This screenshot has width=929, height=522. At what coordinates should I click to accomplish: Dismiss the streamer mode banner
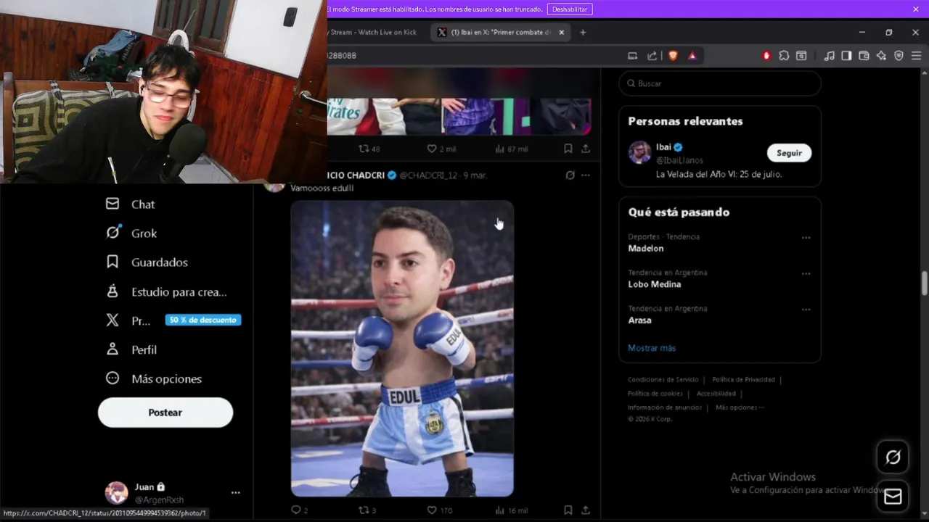(x=916, y=9)
